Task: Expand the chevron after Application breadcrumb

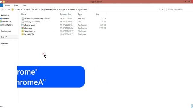Action: (x=89, y=10)
